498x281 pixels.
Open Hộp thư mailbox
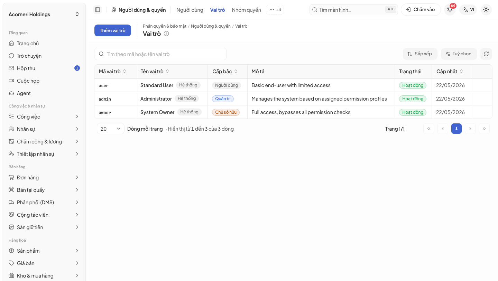coord(44,68)
